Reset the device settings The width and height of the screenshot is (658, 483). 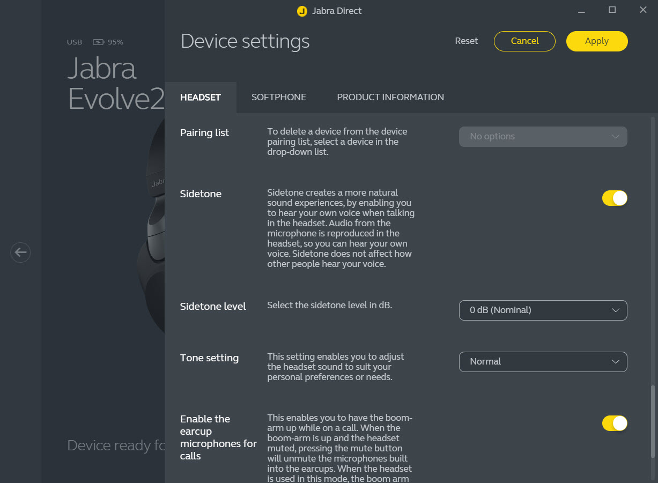(x=467, y=41)
